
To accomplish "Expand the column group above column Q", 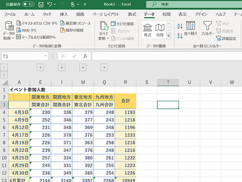I will (x=104, y=67).
